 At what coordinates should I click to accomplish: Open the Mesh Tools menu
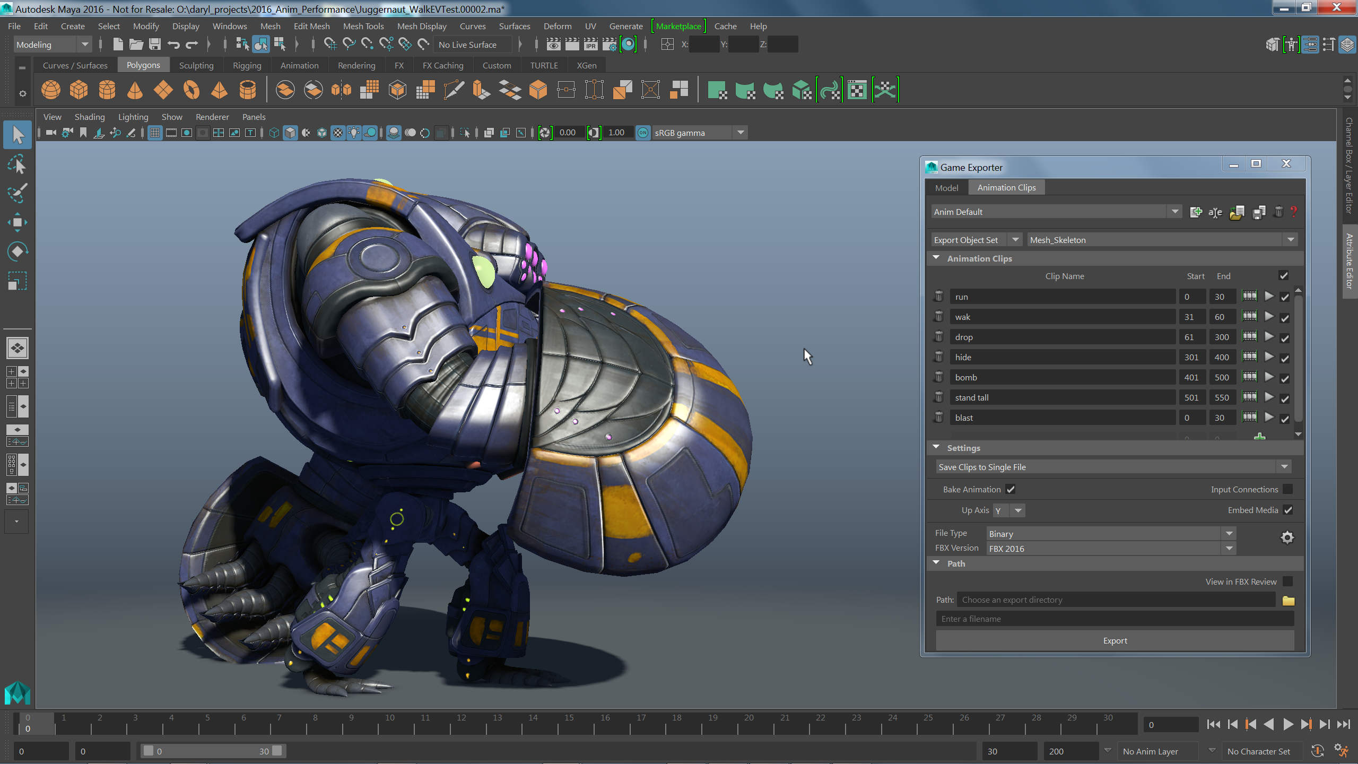[363, 26]
